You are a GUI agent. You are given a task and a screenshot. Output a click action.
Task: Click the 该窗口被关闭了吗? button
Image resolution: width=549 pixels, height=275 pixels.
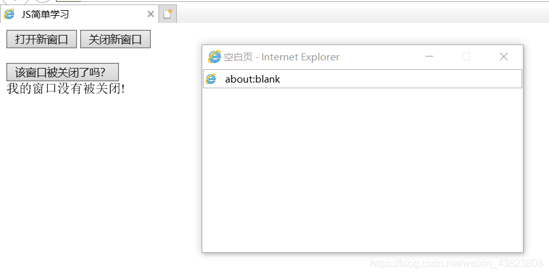63,72
